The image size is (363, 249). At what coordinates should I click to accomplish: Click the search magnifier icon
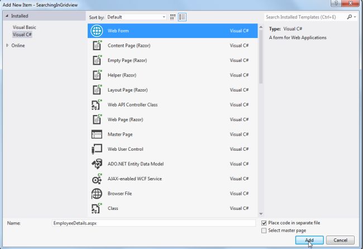[350, 17]
